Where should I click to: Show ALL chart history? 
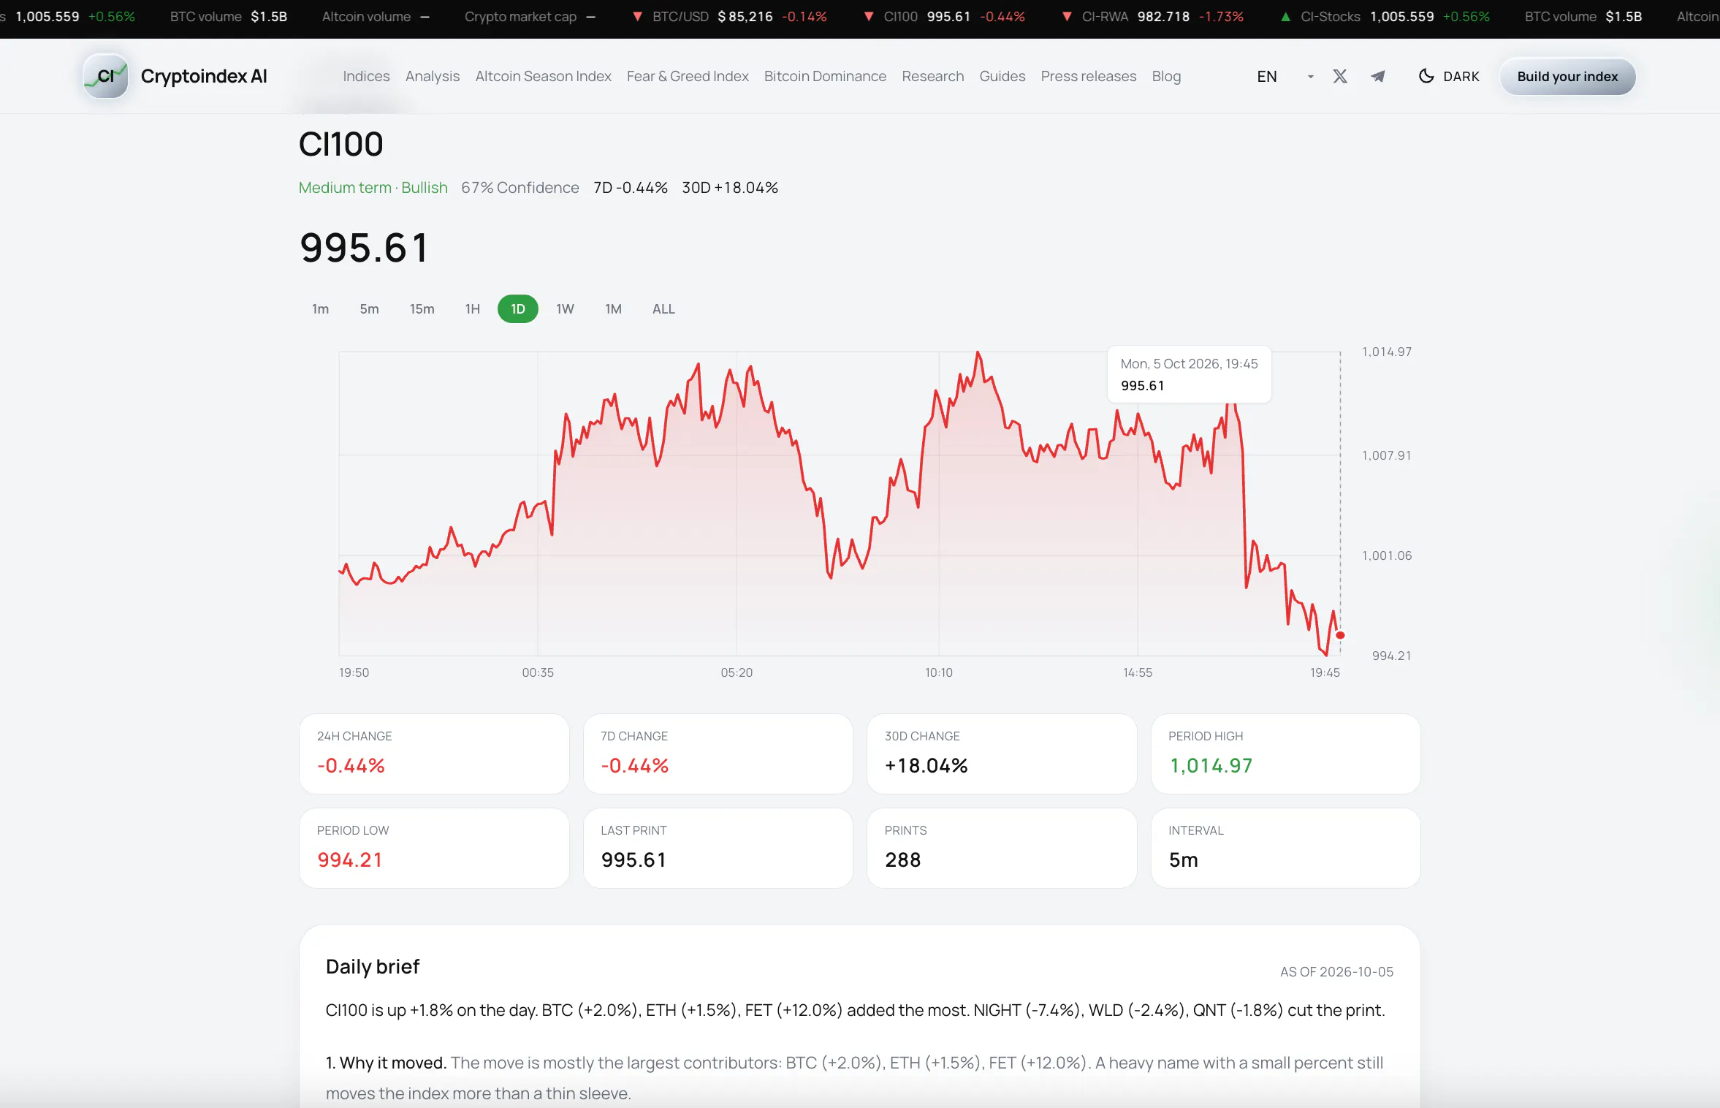663,308
